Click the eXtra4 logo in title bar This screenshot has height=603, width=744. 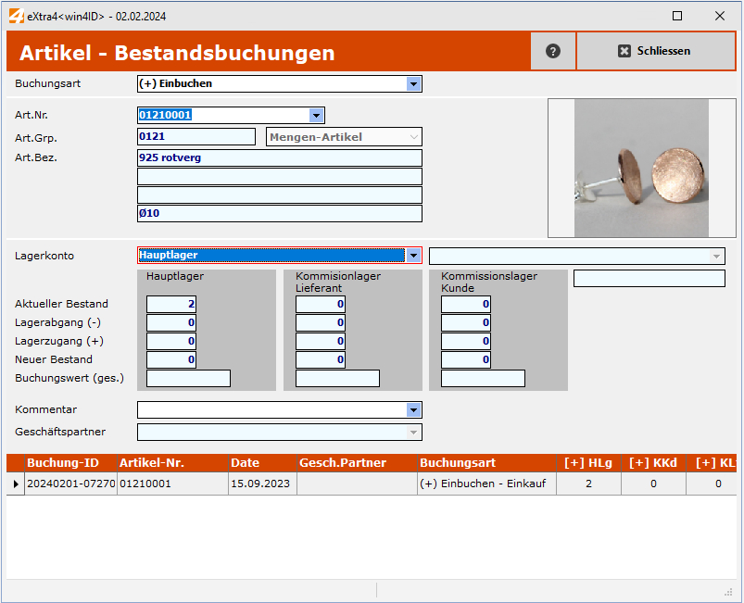(x=15, y=15)
